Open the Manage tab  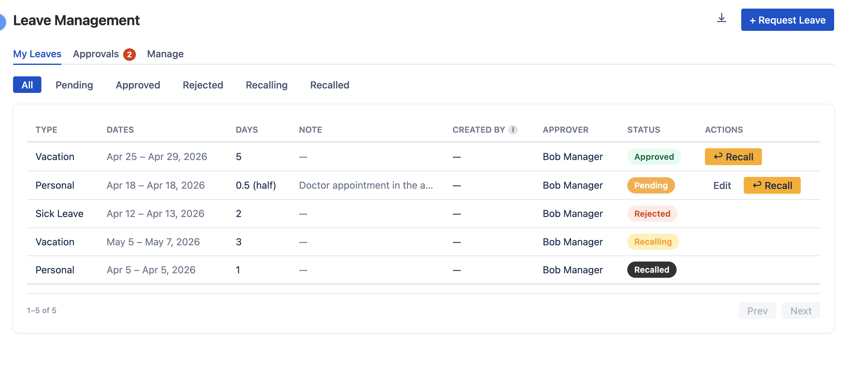coord(165,54)
